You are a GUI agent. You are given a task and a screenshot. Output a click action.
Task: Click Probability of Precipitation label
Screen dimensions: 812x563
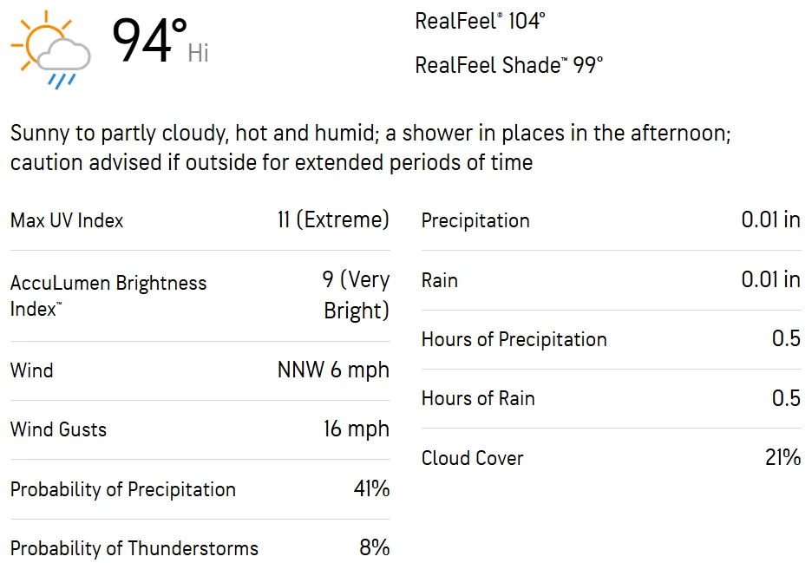coord(122,489)
